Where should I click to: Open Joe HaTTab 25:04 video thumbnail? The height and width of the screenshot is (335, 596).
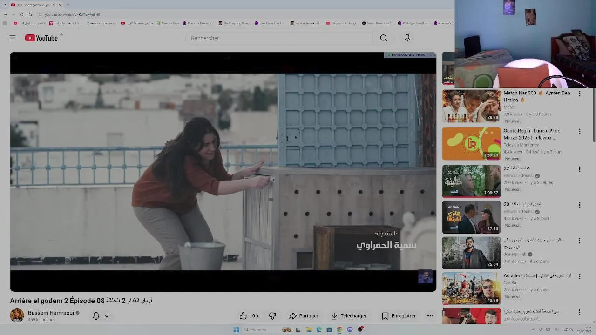pyautogui.click(x=471, y=253)
